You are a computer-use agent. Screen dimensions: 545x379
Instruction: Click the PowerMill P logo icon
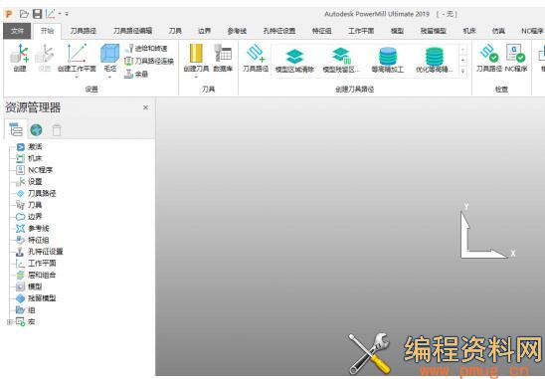9,14
